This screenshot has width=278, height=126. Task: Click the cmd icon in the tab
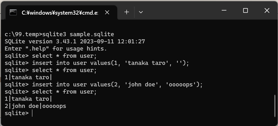(13, 12)
